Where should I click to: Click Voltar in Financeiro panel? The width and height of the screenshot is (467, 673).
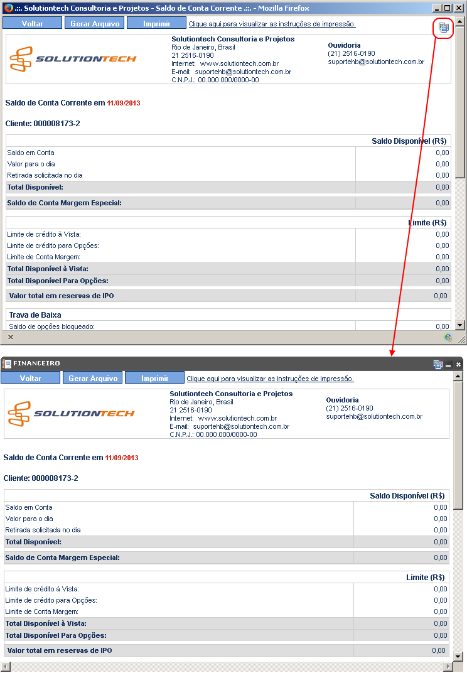[x=31, y=378]
